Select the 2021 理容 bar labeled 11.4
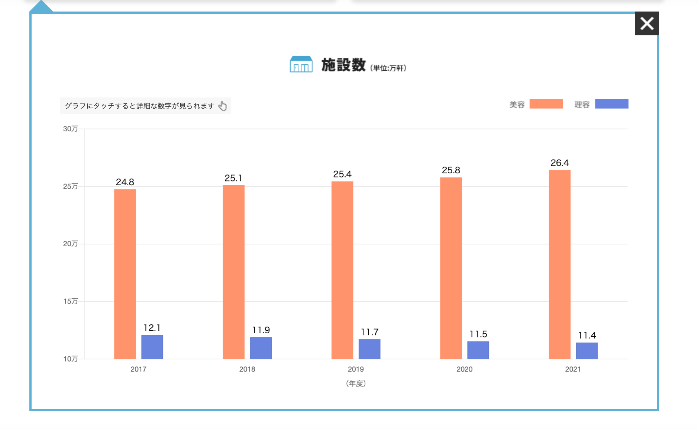 click(586, 351)
